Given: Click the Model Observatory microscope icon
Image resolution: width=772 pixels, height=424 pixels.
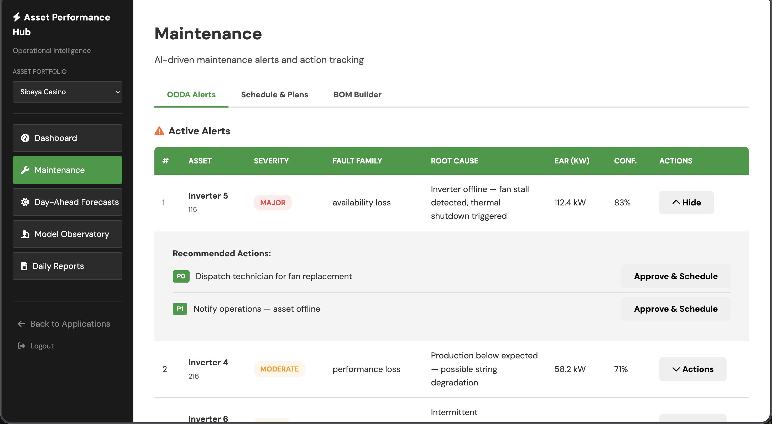Looking at the screenshot, I should click(25, 234).
